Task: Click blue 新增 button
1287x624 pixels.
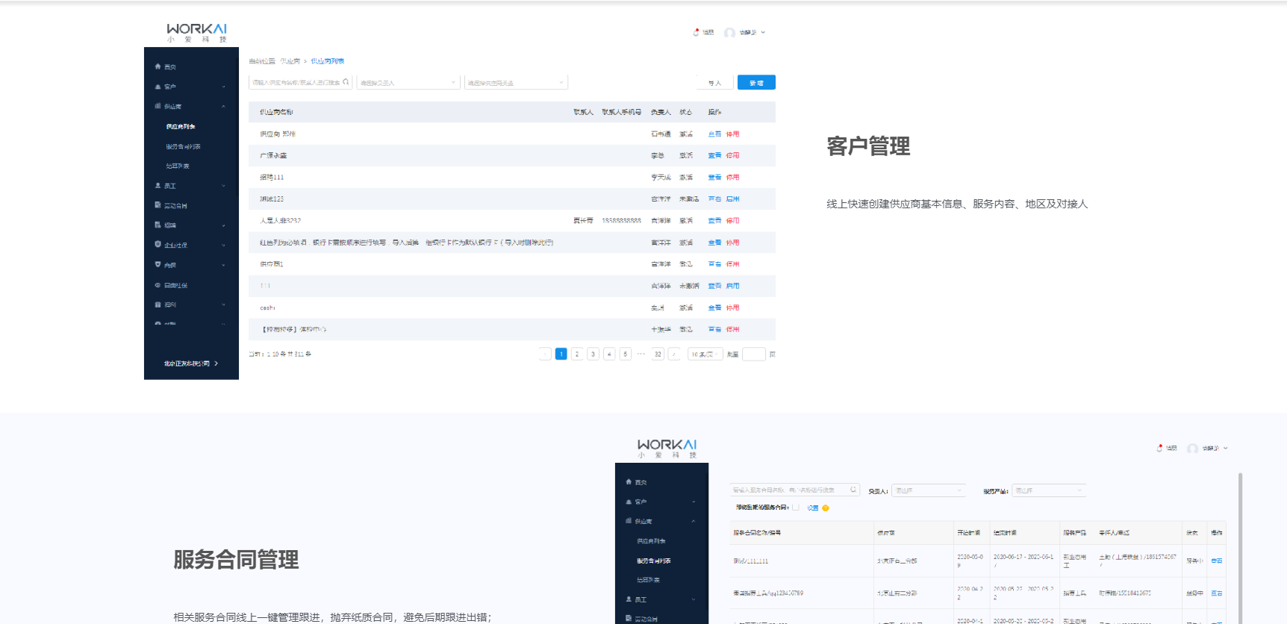Action: click(x=756, y=82)
